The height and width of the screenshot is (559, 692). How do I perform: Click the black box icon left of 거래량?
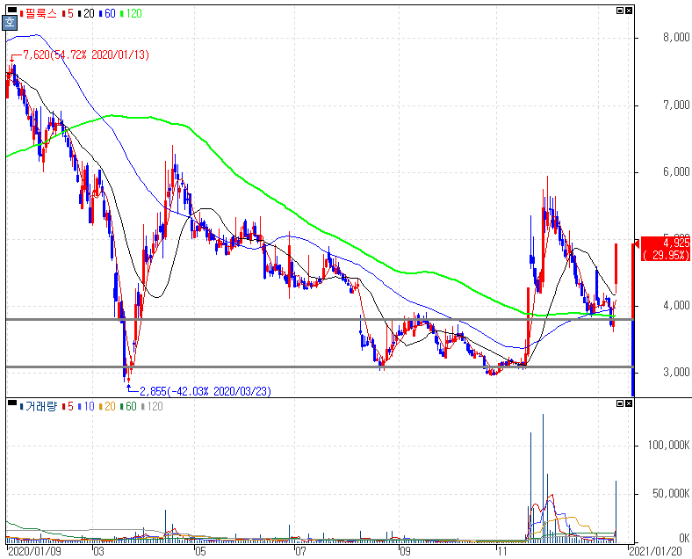tap(12, 403)
